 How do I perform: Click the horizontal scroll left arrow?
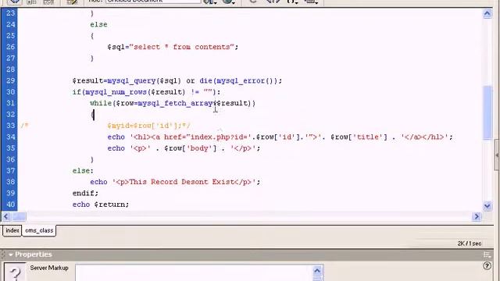pos(5,217)
